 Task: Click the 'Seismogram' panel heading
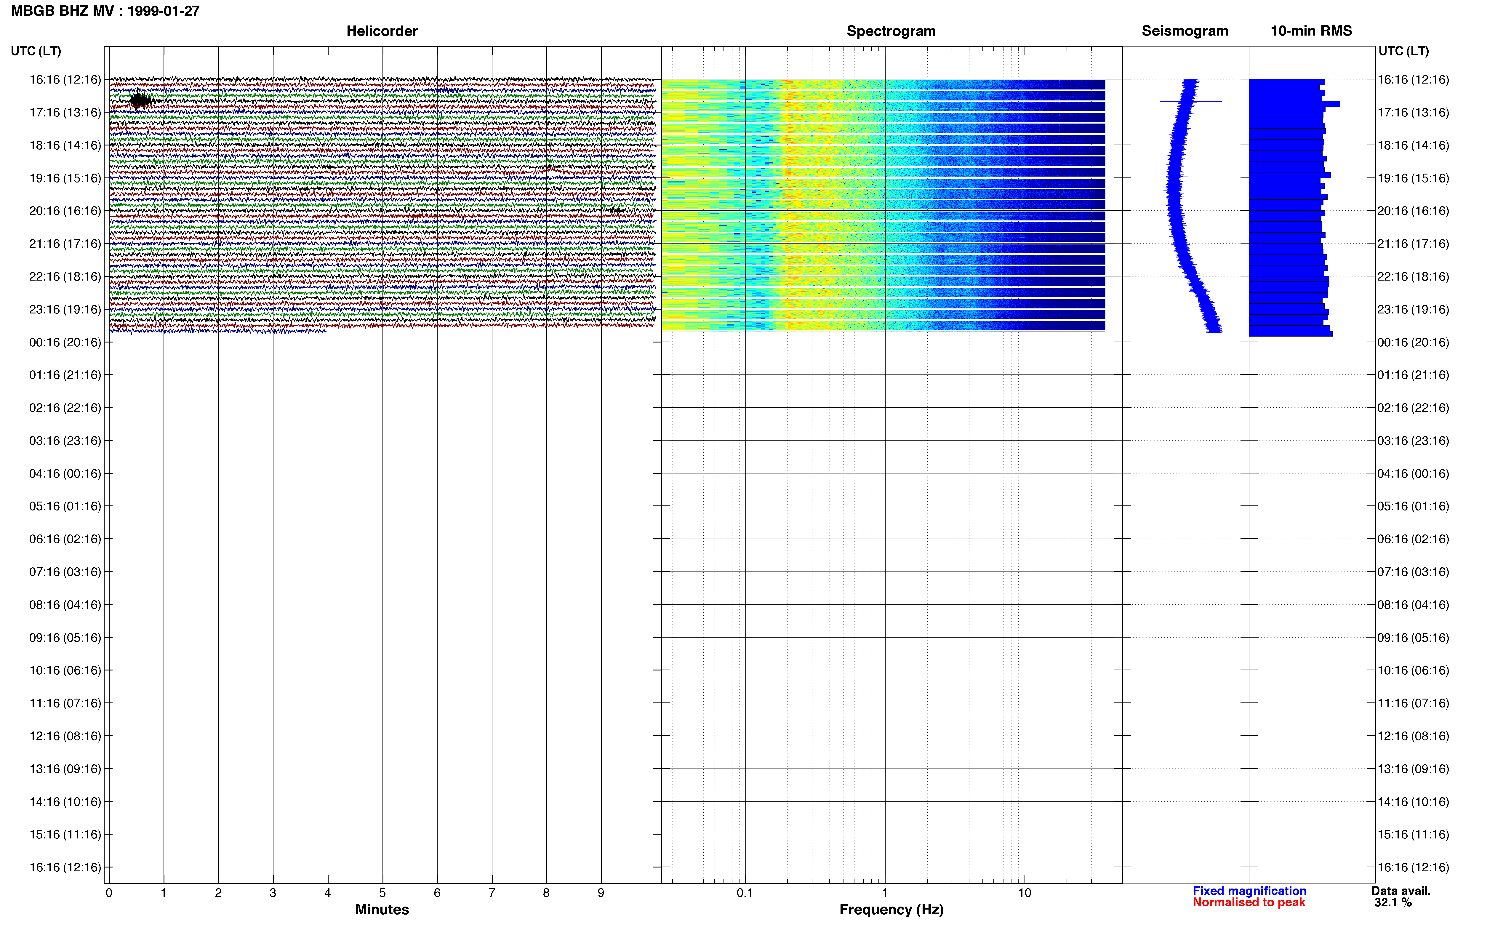pyautogui.click(x=1185, y=31)
